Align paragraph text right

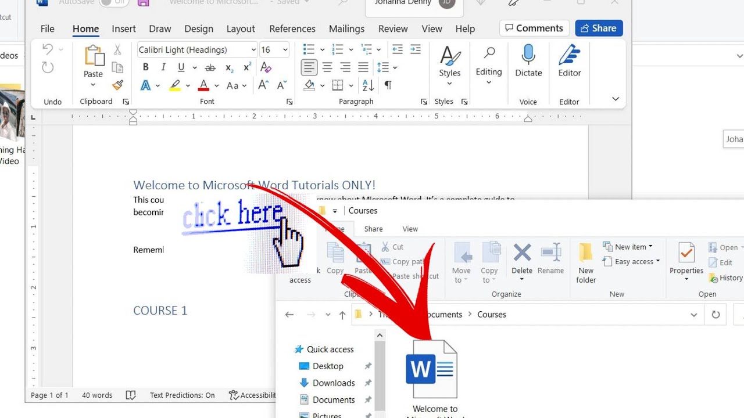pyautogui.click(x=345, y=67)
